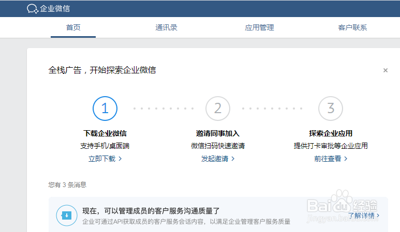Click the download message icon

click(67, 215)
